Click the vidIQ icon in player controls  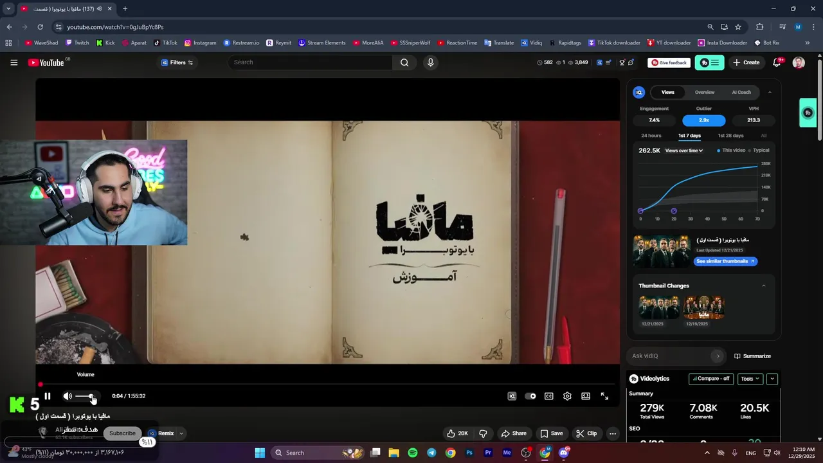coord(512,396)
